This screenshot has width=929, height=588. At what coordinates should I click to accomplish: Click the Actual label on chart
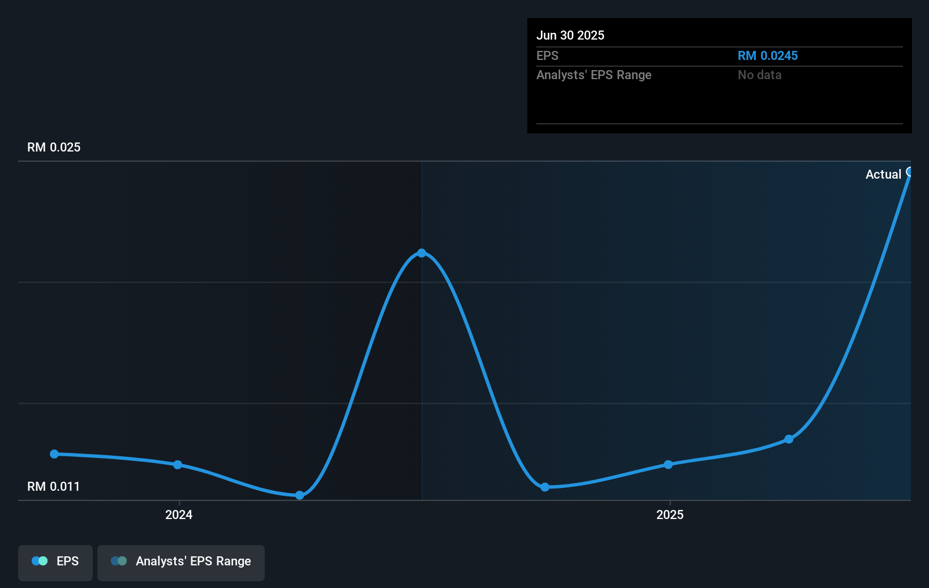pos(883,174)
